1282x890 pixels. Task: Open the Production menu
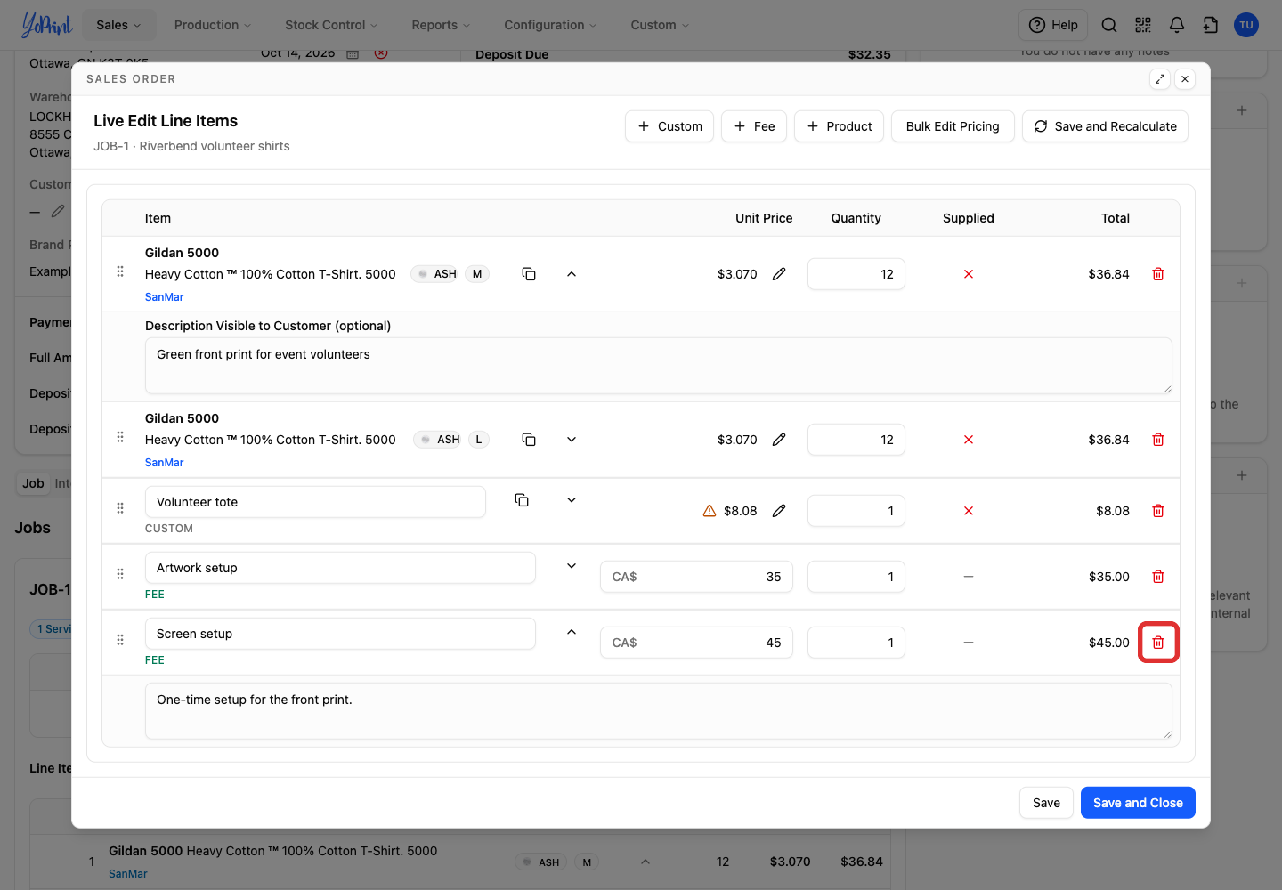pos(213,25)
